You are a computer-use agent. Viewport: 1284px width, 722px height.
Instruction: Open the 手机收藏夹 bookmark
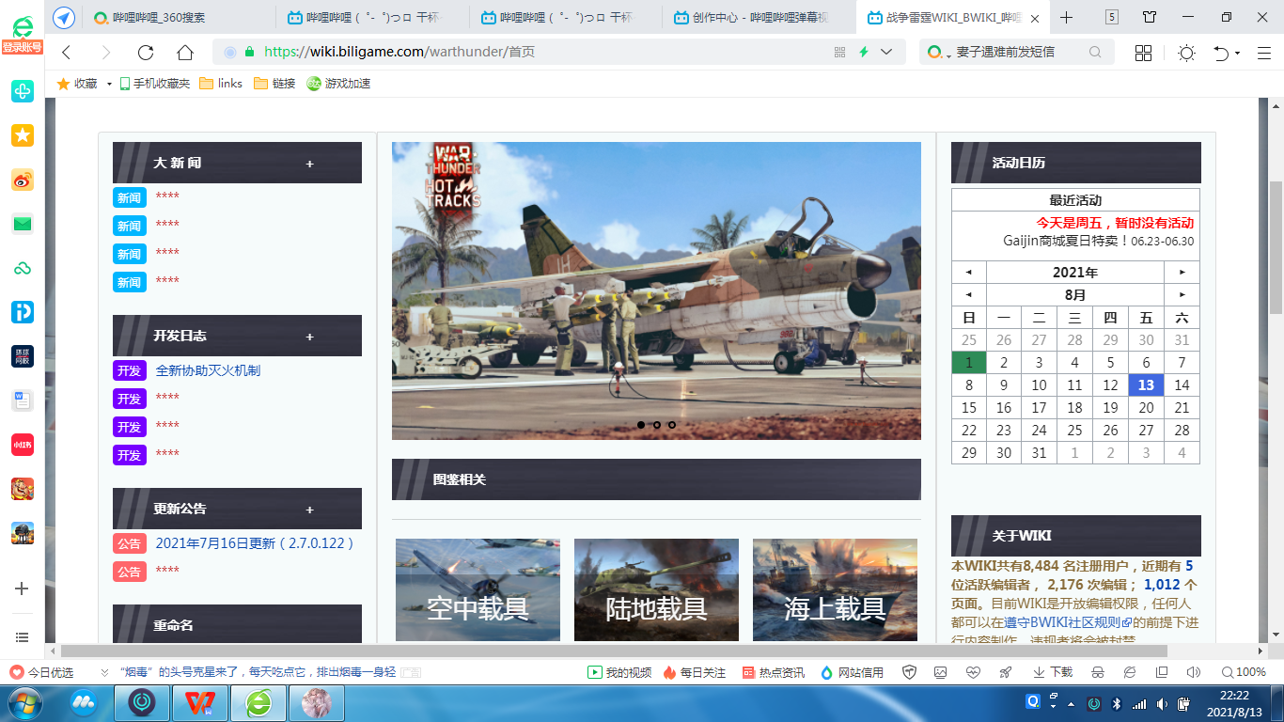coord(155,84)
